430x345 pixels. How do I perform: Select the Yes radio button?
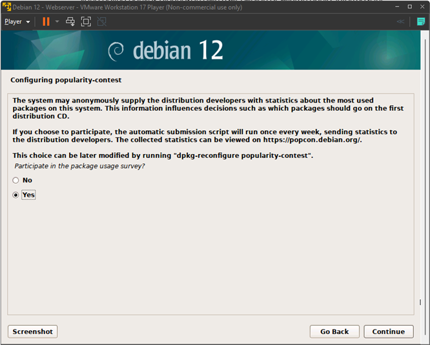pyautogui.click(x=16, y=195)
